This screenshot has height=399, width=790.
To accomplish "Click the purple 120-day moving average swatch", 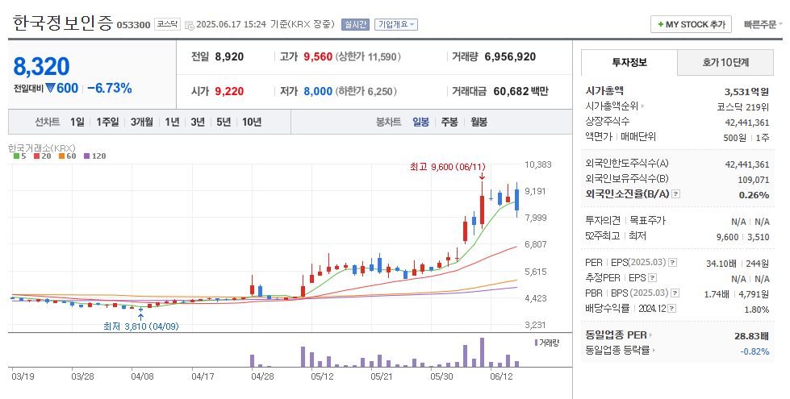I will (86, 156).
